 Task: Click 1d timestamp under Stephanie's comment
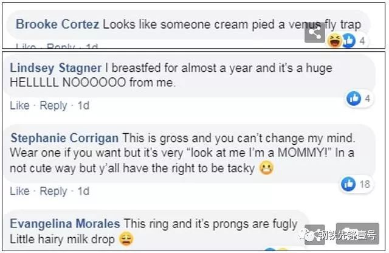point(83,191)
